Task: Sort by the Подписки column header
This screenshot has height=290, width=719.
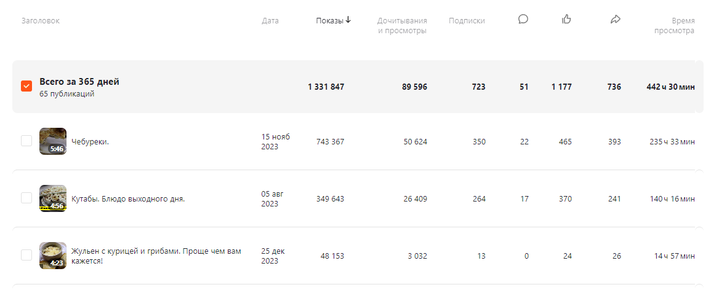Action: point(467,21)
